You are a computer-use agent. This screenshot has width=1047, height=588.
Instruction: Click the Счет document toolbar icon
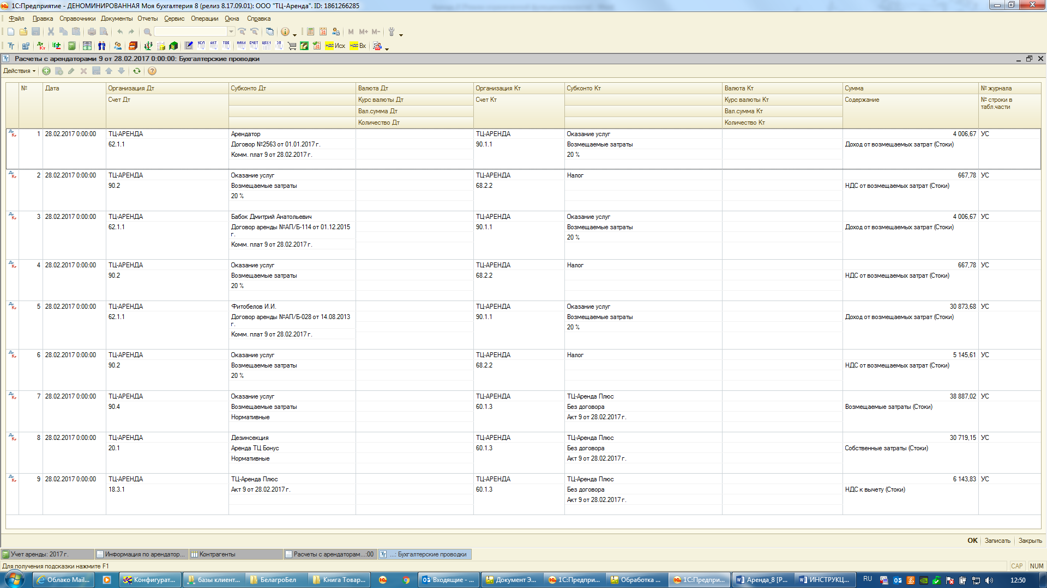(x=254, y=46)
